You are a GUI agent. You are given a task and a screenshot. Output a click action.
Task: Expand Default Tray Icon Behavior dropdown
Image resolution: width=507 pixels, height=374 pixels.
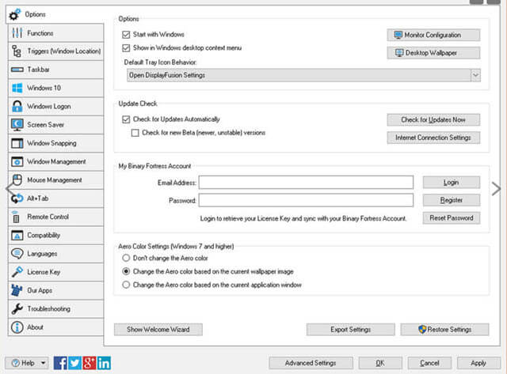tap(475, 75)
